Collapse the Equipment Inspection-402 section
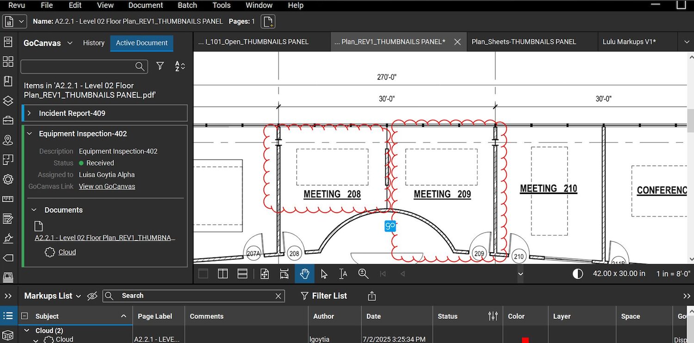This screenshot has height=343, width=694. click(x=29, y=133)
